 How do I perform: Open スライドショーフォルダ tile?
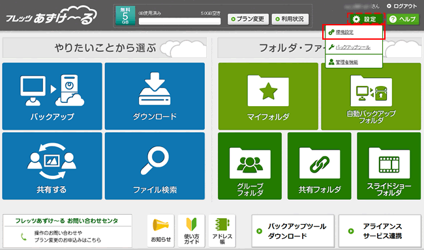point(389,166)
